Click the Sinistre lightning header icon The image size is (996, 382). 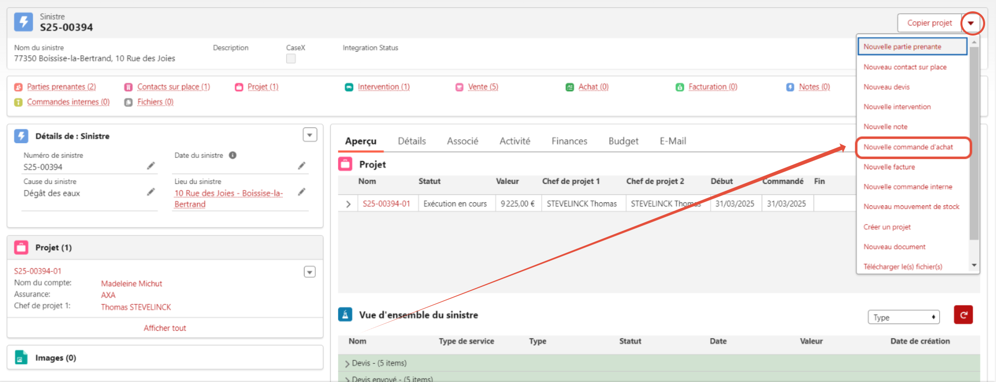click(x=23, y=22)
